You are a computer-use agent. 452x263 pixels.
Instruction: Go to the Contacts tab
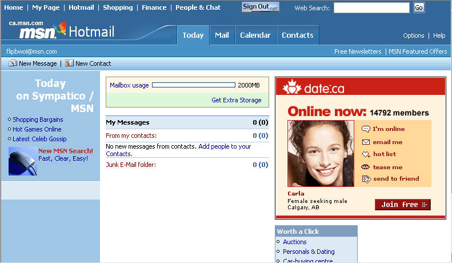[x=298, y=35]
